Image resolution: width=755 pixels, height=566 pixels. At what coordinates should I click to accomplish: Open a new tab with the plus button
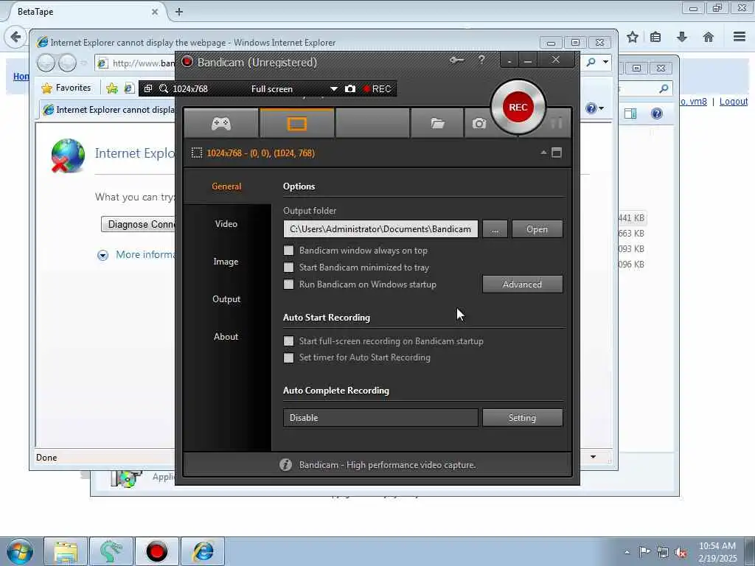click(x=179, y=12)
